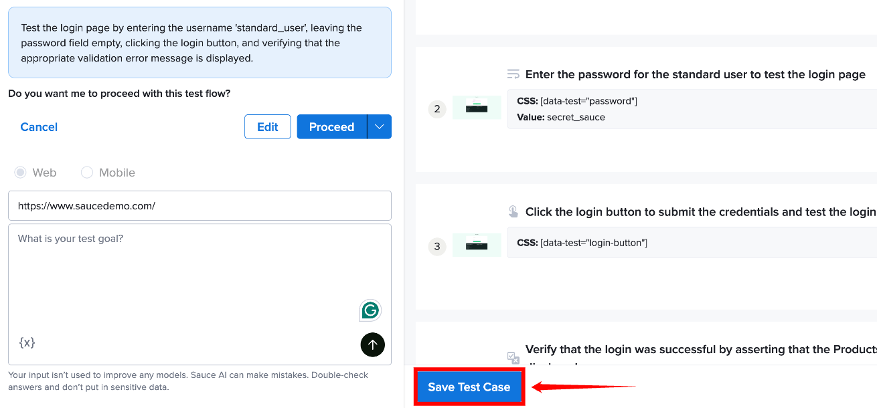Click the password step CSS selector box
The image size is (877, 408).
point(692,109)
